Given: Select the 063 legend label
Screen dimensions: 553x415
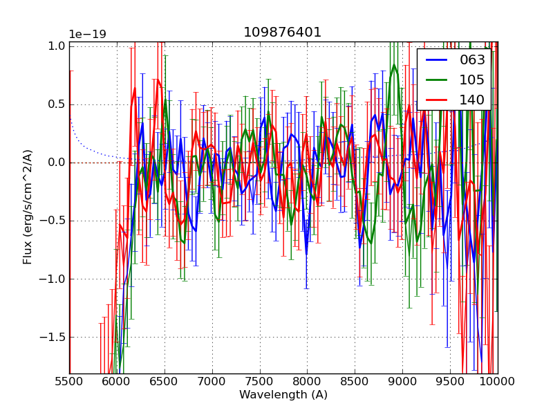Looking at the screenshot, I should [472, 60].
